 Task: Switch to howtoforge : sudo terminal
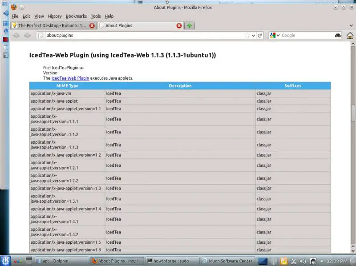(x=173, y=261)
